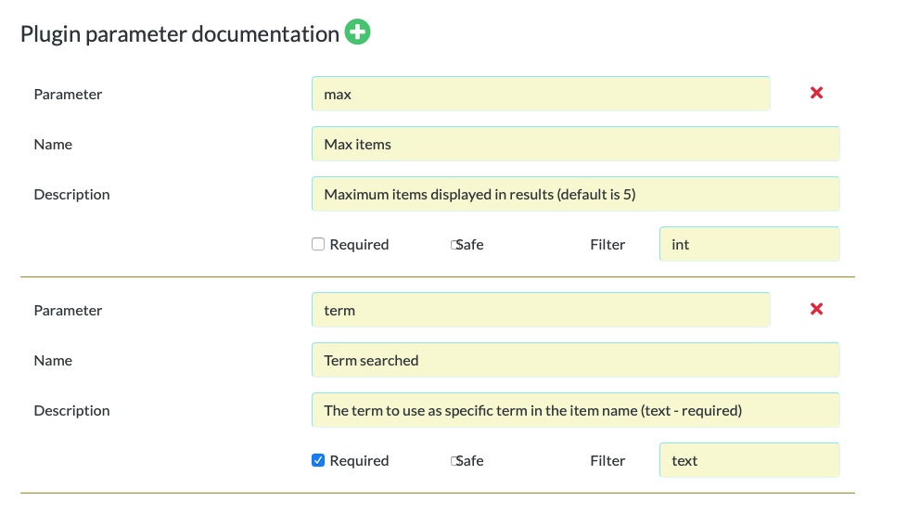Edit the Name field showing Term searched
This screenshot has height=526, width=908.
coord(576,360)
